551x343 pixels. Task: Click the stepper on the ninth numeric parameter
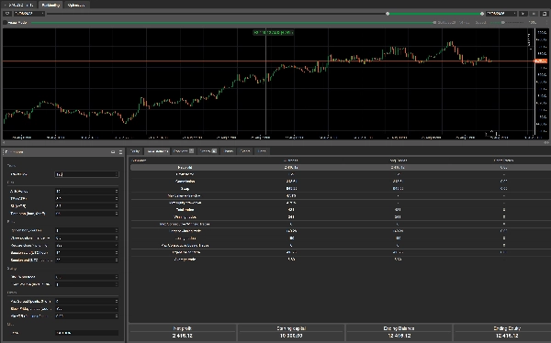click(117, 260)
